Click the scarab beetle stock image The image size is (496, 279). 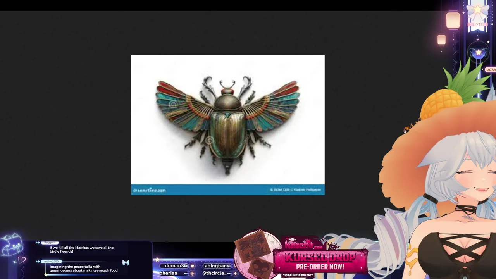pyautogui.click(x=227, y=125)
